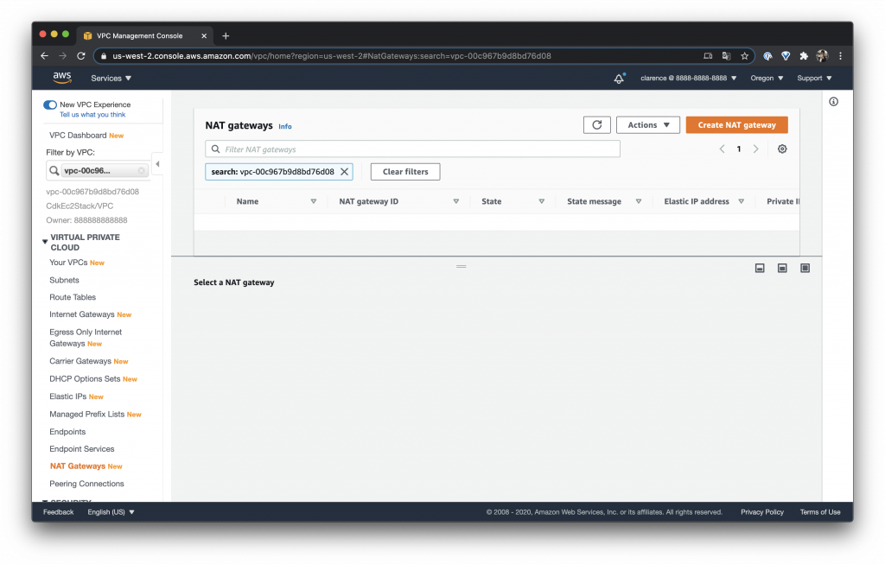Collapse the Virtual Private Cloud section
The height and width of the screenshot is (564, 885).
tap(45, 241)
